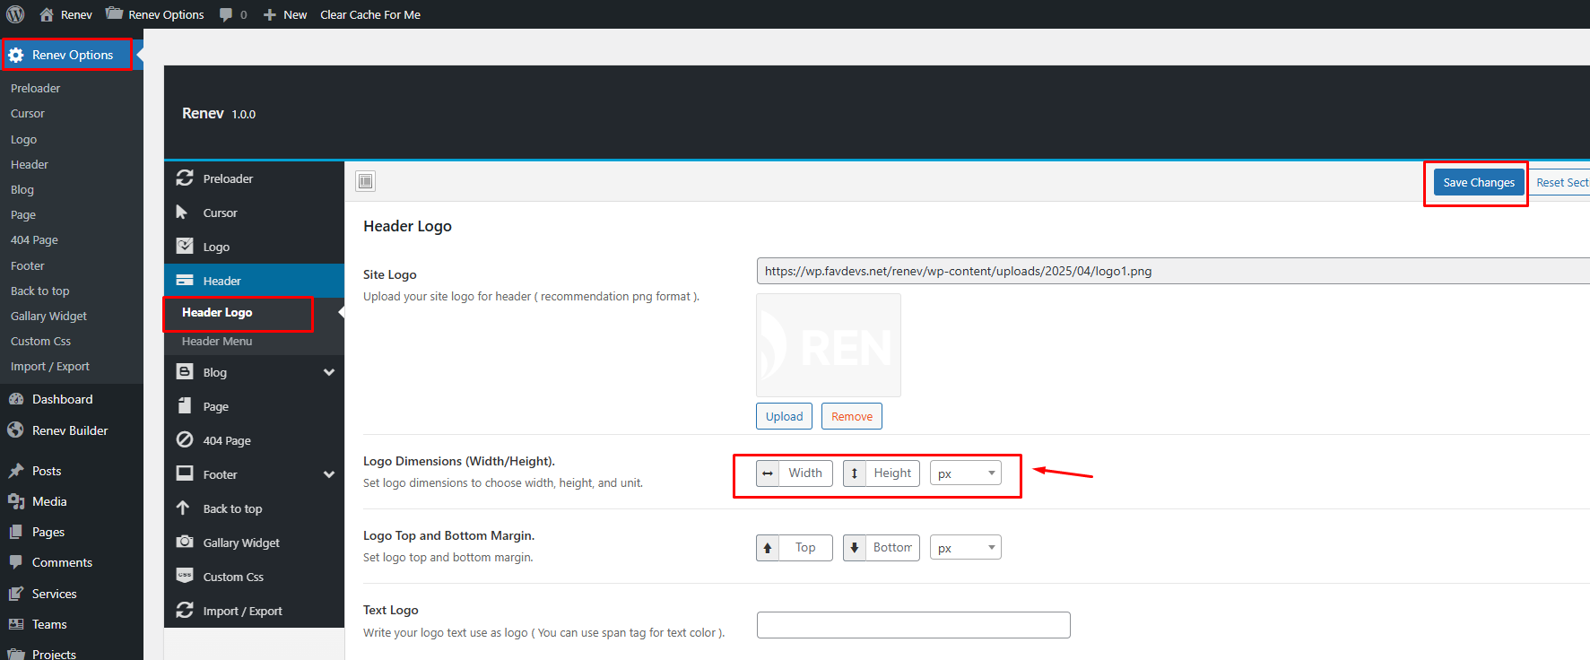Screen dimensions: 1590x660
Task: Click Clear Cache For Me link
Action: click(370, 14)
